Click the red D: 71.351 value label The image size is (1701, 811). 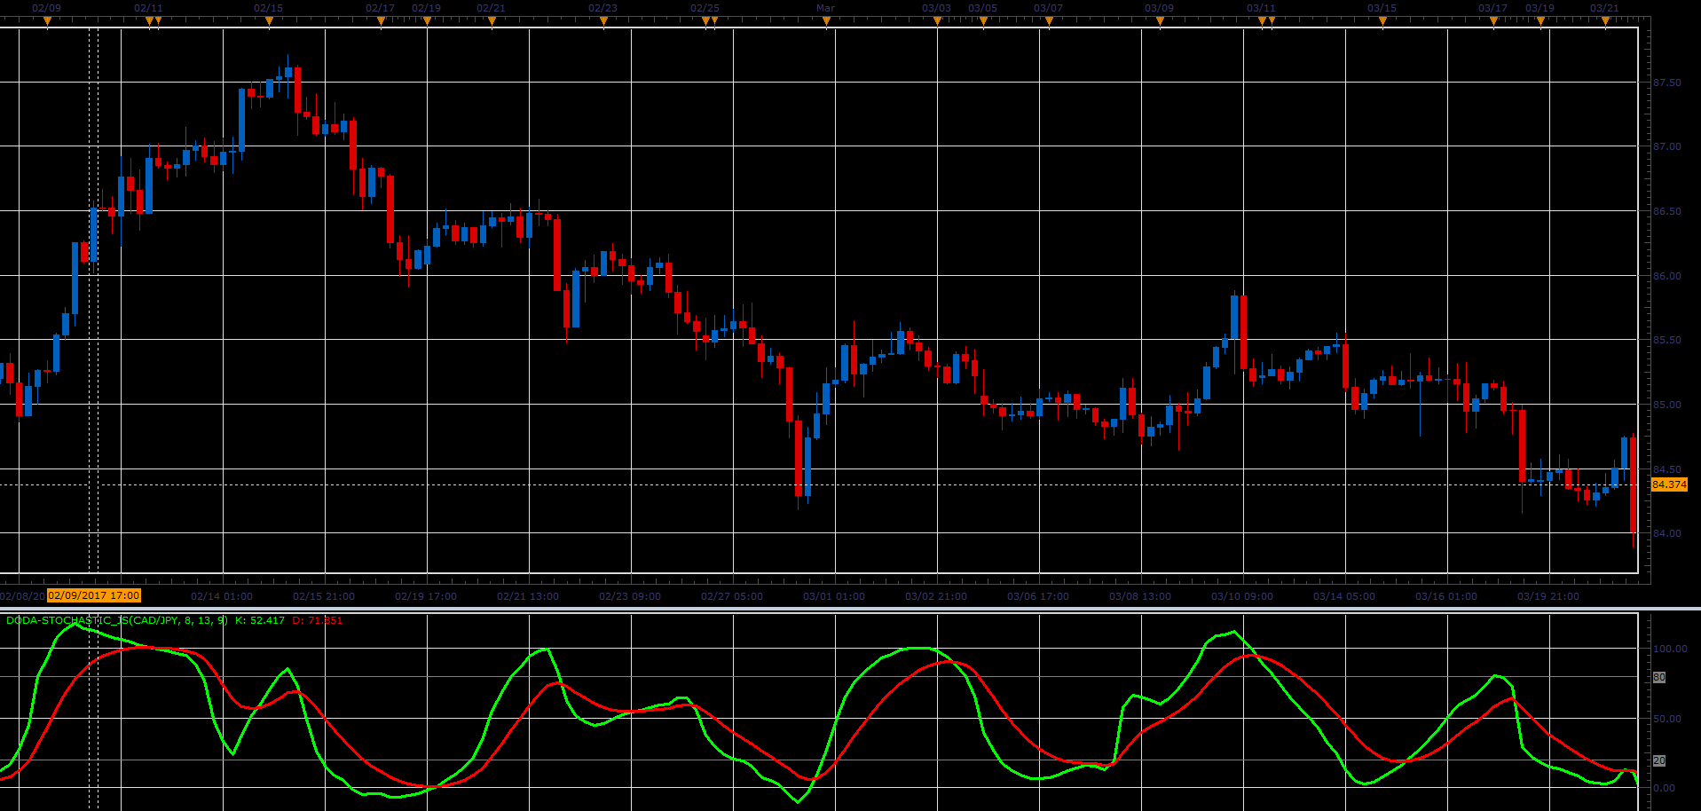[x=317, y=620]
